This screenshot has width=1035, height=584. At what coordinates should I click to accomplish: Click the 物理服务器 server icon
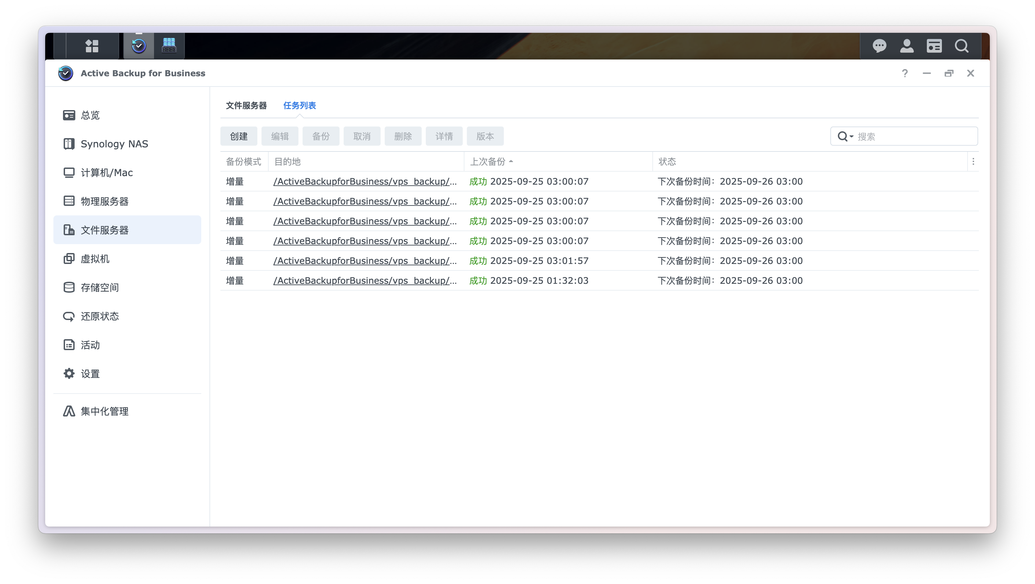click(69, 201)
